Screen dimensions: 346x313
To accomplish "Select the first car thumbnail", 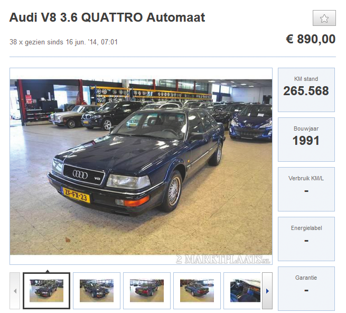I will (x=46, y=291).
